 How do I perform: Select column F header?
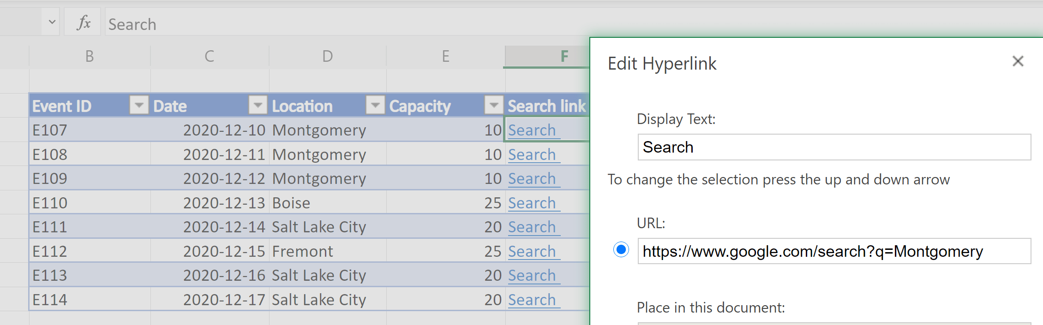[x=547, y=57]
